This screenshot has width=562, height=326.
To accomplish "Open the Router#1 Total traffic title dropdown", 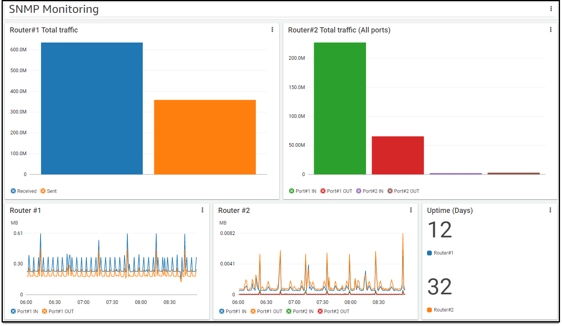I will pyautogui.click(x=44, y=30).
